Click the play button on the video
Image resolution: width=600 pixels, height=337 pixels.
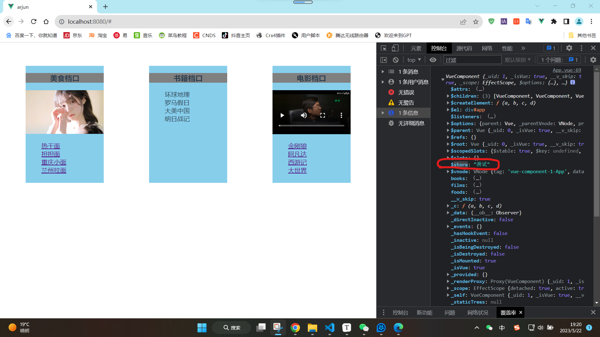282,116
